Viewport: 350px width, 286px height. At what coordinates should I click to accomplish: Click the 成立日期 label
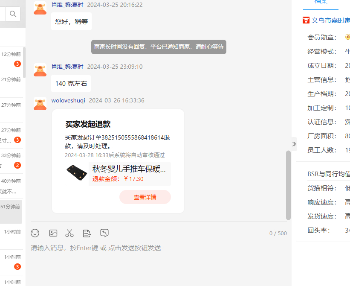(322, 66)
